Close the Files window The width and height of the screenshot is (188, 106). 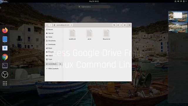130,25
